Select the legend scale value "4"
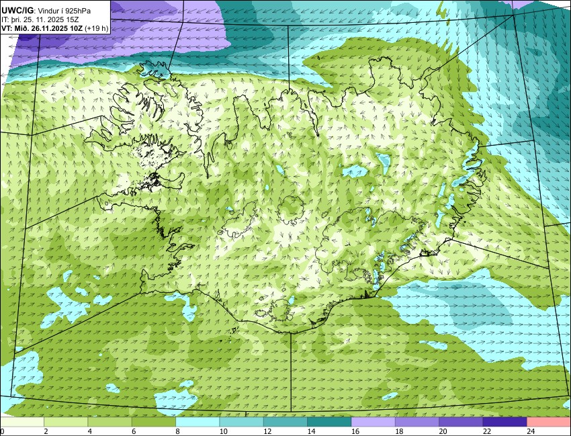 tap(89, 431)
